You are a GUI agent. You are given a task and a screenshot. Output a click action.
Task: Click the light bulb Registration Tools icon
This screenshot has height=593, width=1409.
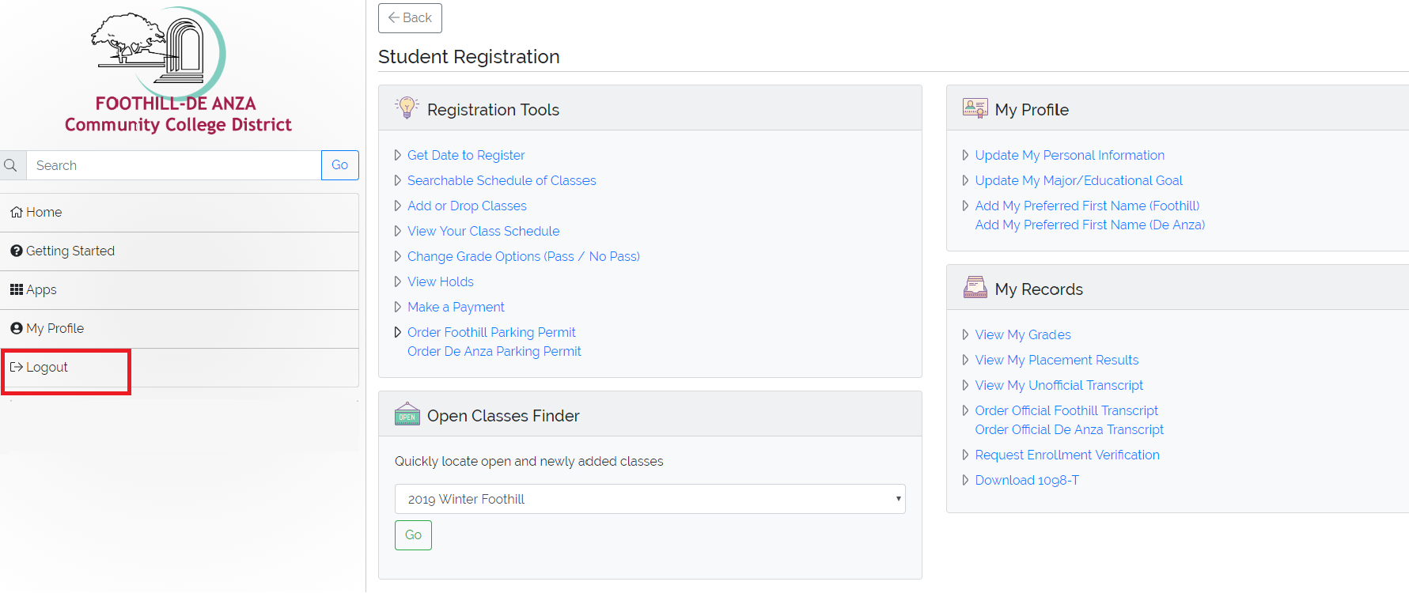pos(407,108)
